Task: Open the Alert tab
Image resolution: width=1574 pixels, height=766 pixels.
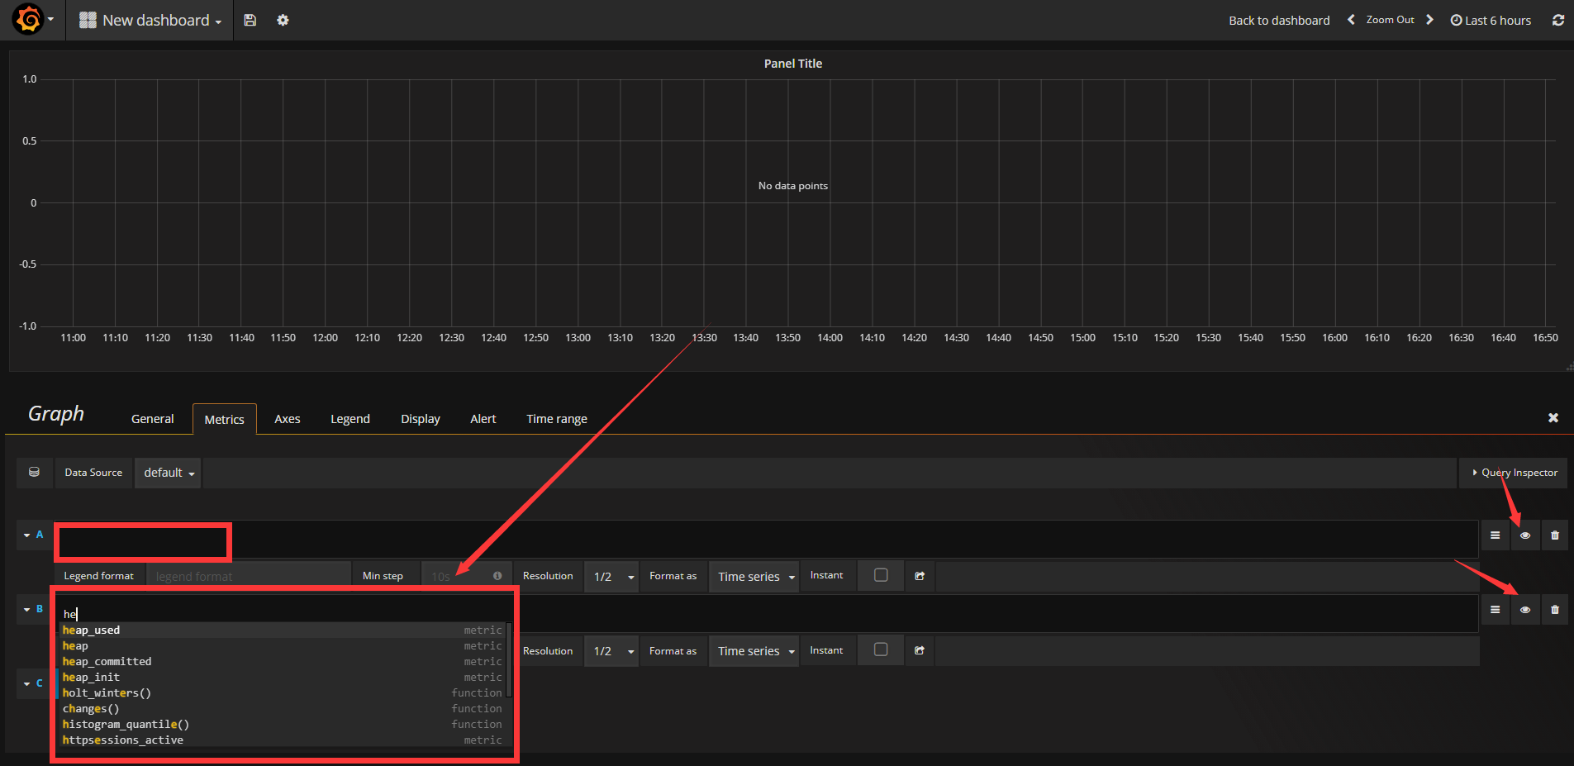Action: 483,419
